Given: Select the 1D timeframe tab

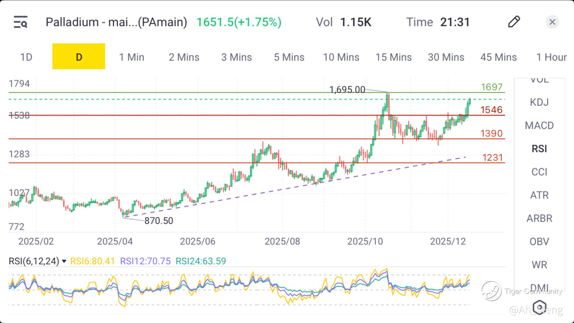Looking at the screenshot, I should coord(26,57).
